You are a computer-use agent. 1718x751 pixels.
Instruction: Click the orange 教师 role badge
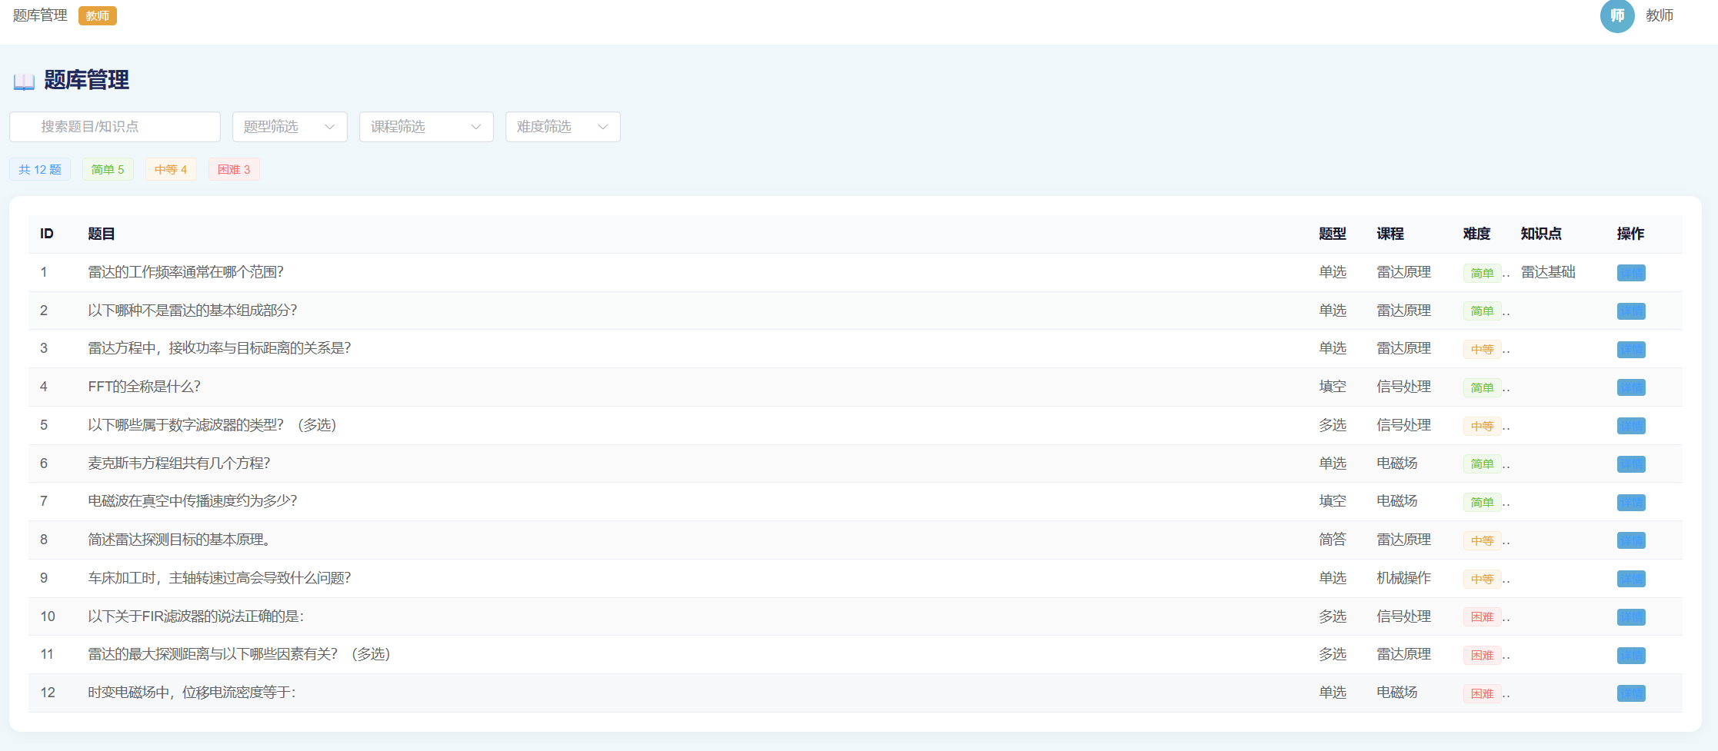coord(97,16)
